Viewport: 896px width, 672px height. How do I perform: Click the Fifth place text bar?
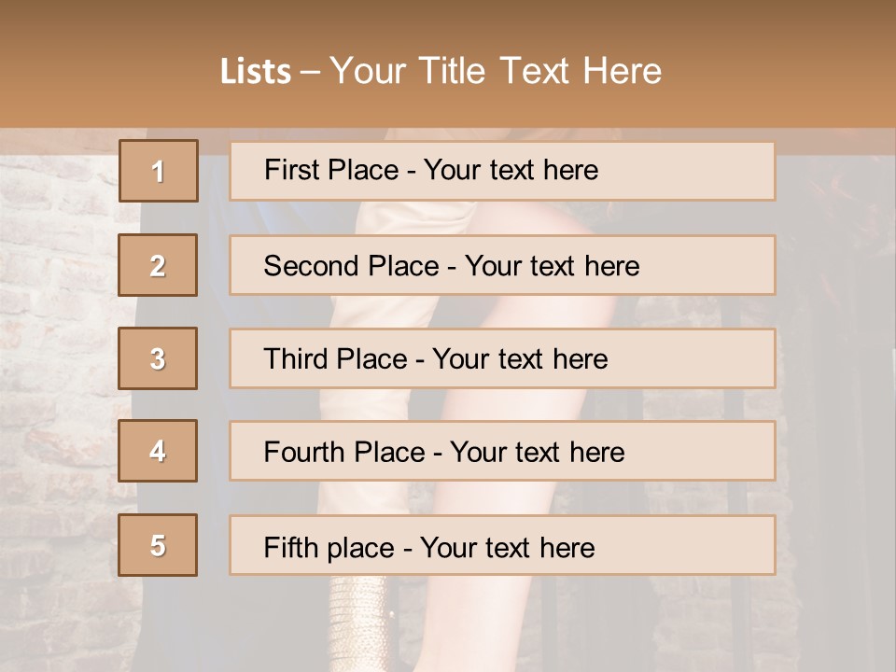[502, 545]
